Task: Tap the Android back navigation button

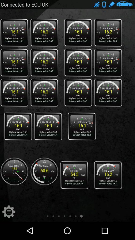Action: click(x=30, y=231)
